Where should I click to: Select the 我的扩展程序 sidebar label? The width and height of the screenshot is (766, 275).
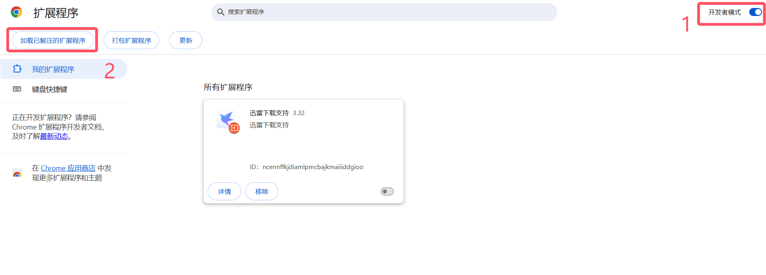53,70
